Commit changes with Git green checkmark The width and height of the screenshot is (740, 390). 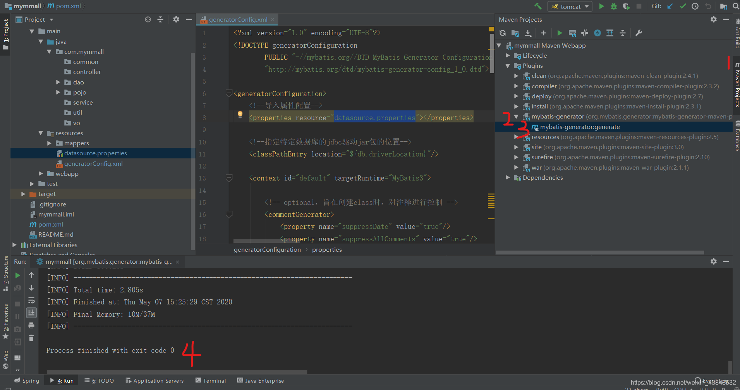(x=683, y=6)
